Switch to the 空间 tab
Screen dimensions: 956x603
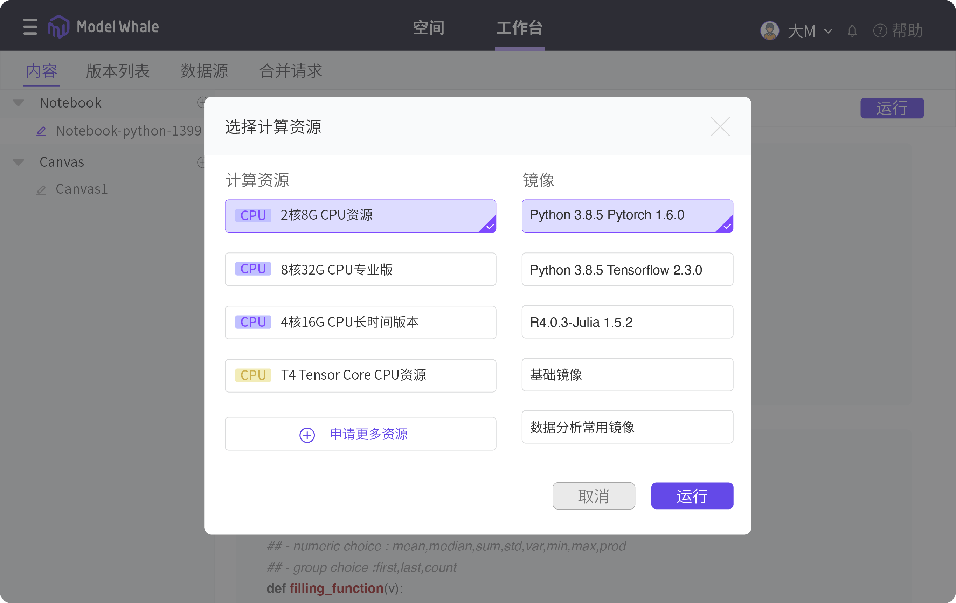point(428,27)
